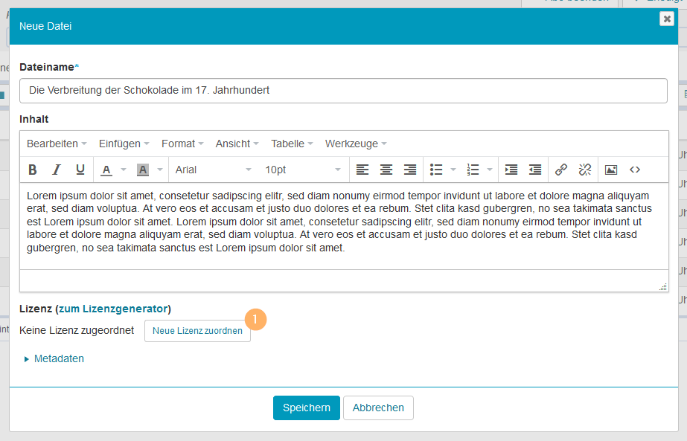Remove the current link
687x441 pixels.
(x=587, y=170)
